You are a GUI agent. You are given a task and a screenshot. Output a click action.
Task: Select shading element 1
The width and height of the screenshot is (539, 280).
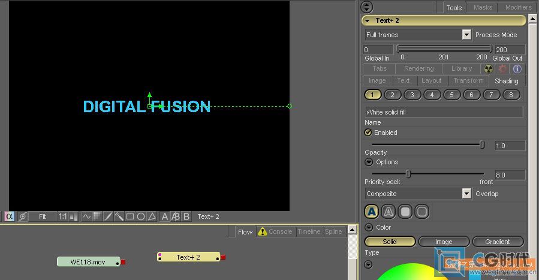click(373, 95)
